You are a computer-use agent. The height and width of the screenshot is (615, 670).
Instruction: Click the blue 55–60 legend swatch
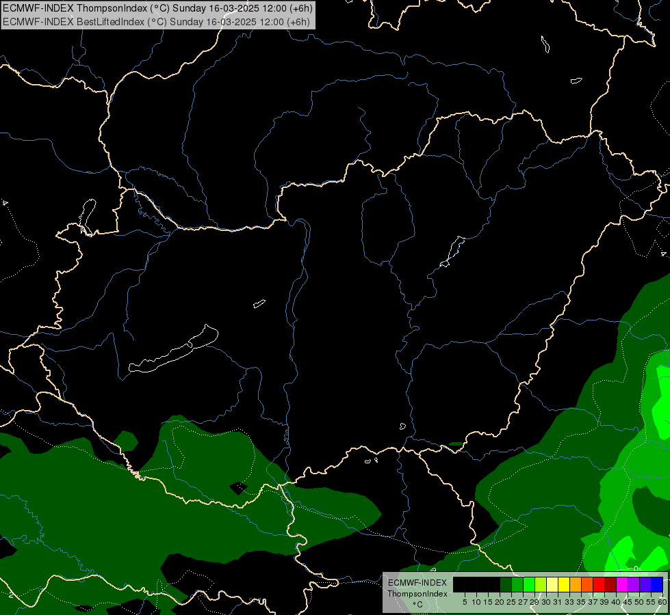[x=657, y=584]
